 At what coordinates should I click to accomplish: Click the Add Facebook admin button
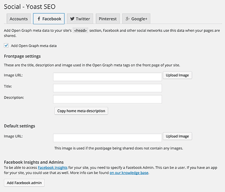click(24, 183)
